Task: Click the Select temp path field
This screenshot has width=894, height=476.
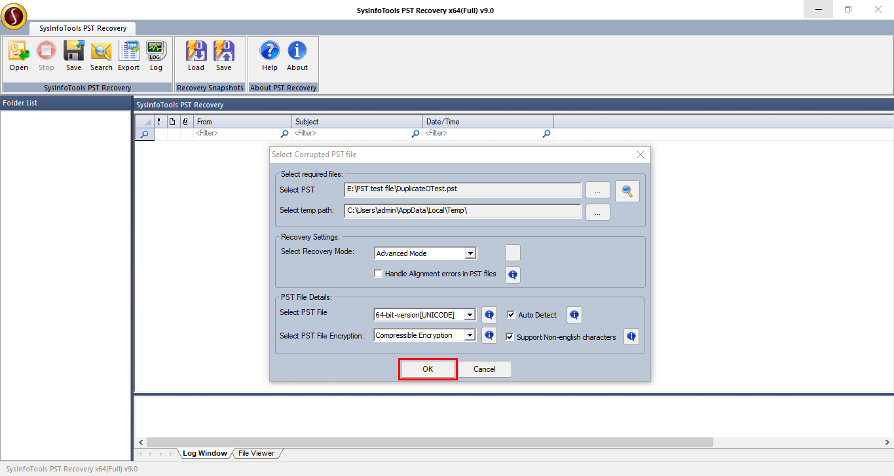Action: (x=462, y=211)
